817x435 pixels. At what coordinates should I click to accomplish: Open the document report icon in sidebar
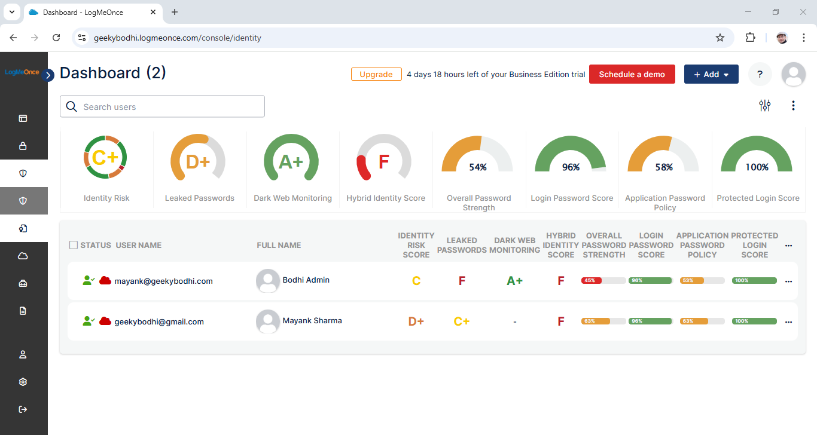pyautogui.click(x=23, y=311)
